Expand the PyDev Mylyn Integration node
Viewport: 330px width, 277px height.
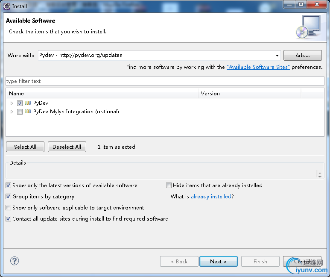tap(12, 112)
